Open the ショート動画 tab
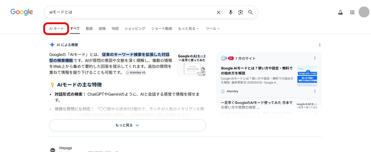Image resolution: width=371 pixels, height=152 pixels. tap(162, 29)
